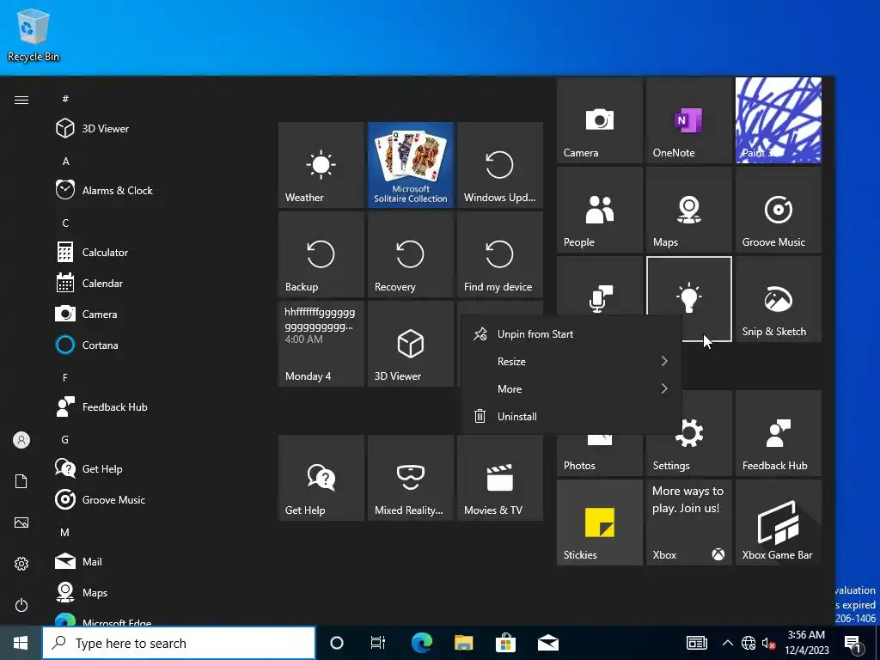This screenshot has height=660, width=880.
Task: Open the Maps tile
Action: point(689,210)
